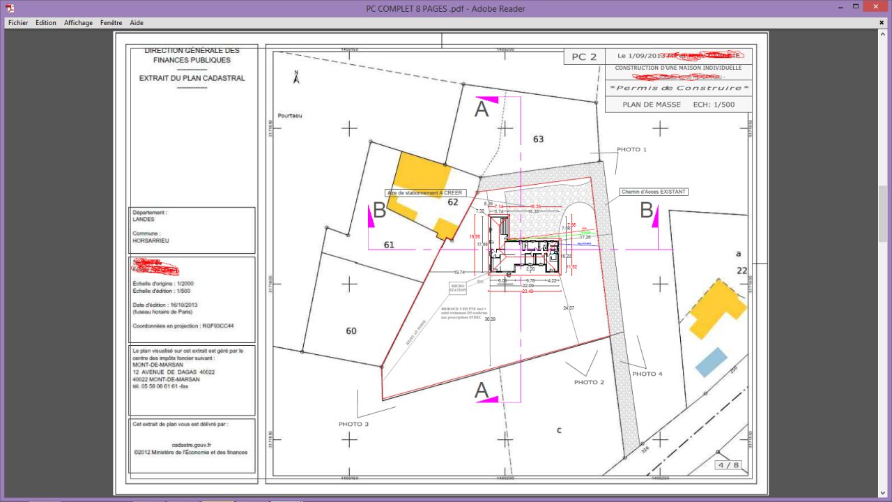Click the "4 / 8" page indicator box
The height and width of the screenshot is (502, 892).
pos(728,465)
